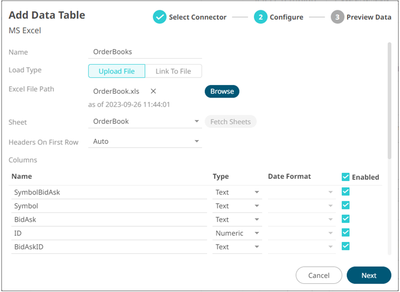Disable the ID column checkbox
400x292 pixels.
[346, 233]
